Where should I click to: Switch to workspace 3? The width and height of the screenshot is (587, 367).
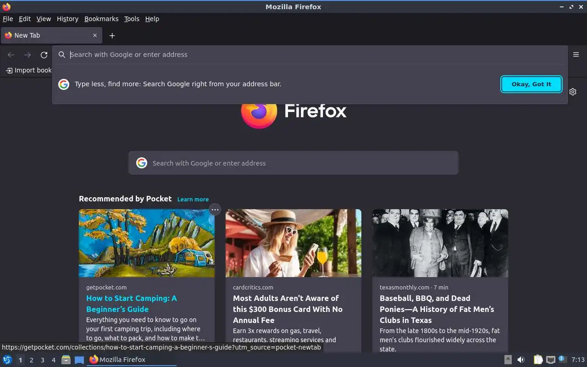coord(42,360)
